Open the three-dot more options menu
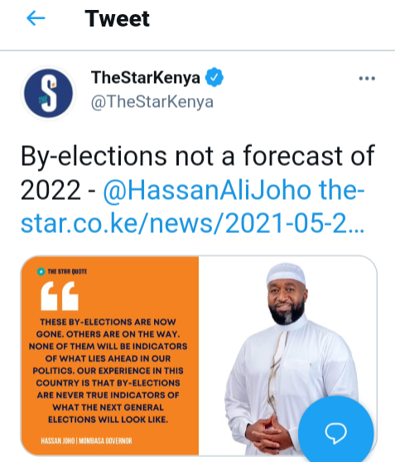395x462 pixels. click(x=367, y=78)
